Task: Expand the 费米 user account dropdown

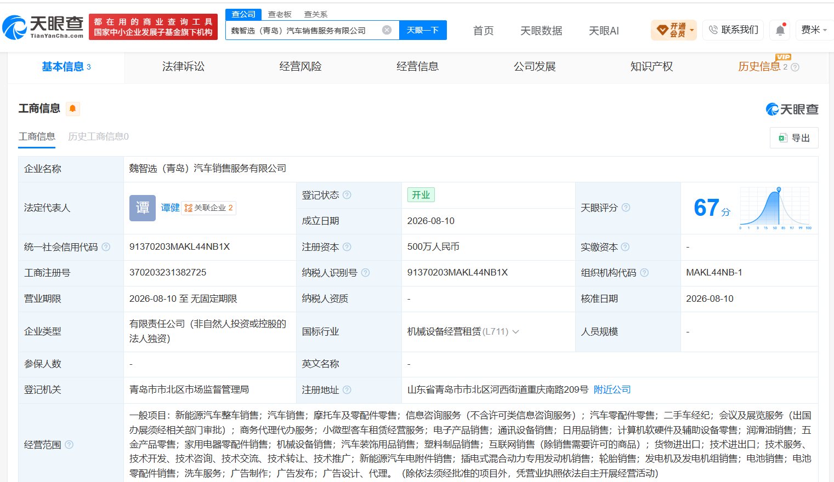Action: tap(814, 30)
